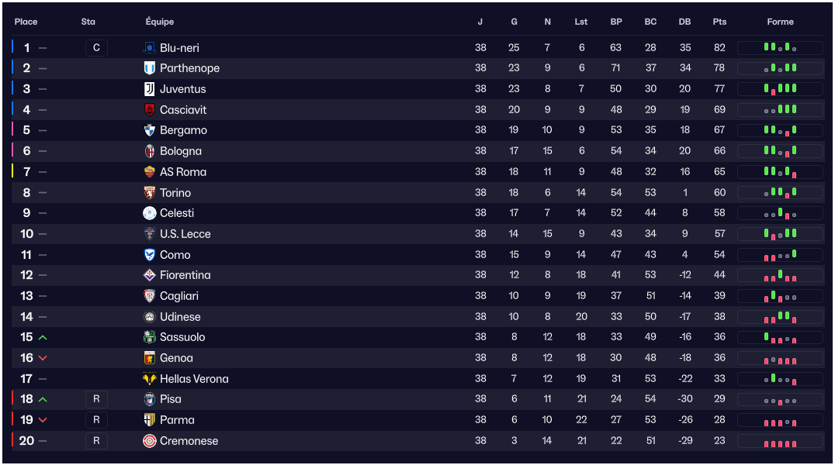Screen dimensions: 835x465
Task: Sort standings by DB column header
Action: (684, 22)
